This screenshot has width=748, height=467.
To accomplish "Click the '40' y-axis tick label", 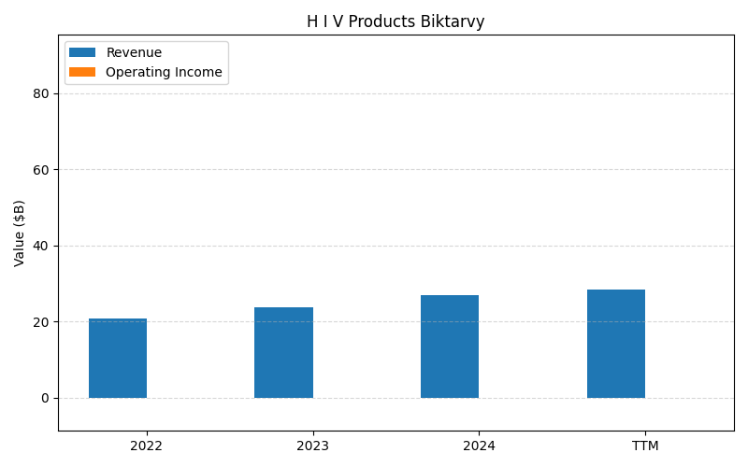I will (x=41, y=247).
